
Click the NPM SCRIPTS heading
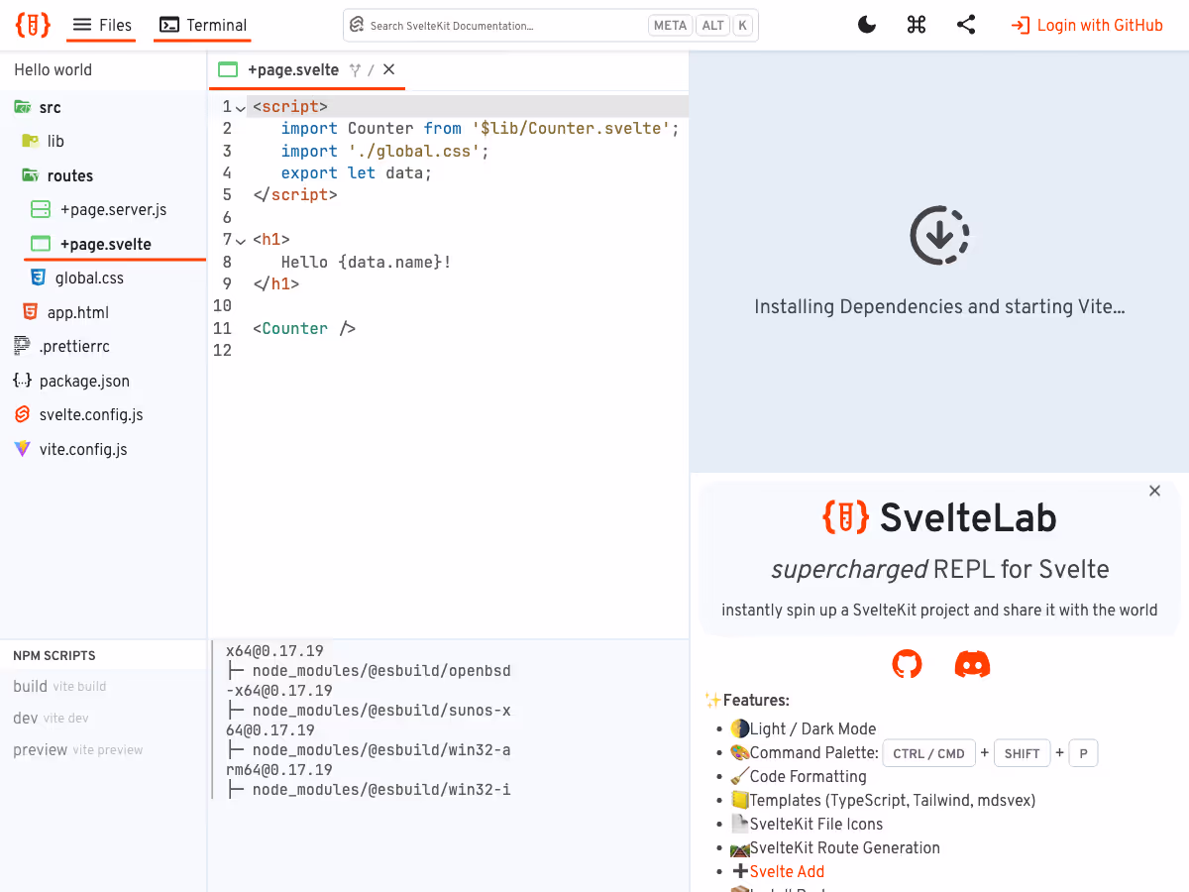54,655
